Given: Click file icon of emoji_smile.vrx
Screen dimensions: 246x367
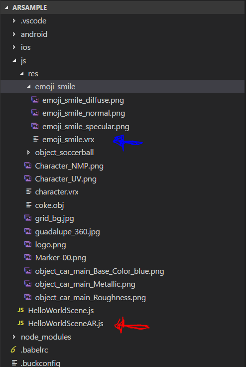Looking at the screenshot, I should 36,140.
